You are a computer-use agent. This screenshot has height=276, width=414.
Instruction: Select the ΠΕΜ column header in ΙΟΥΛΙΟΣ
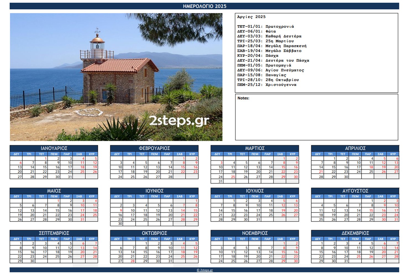pos(255,197)
